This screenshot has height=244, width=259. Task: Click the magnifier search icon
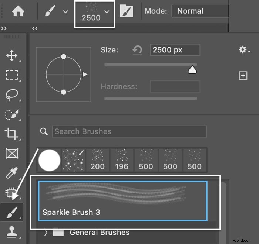pos(44,131)
